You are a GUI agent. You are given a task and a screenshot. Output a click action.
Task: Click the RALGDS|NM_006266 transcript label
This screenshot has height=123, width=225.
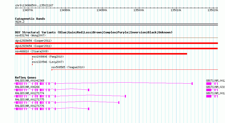tap(27, 87)
